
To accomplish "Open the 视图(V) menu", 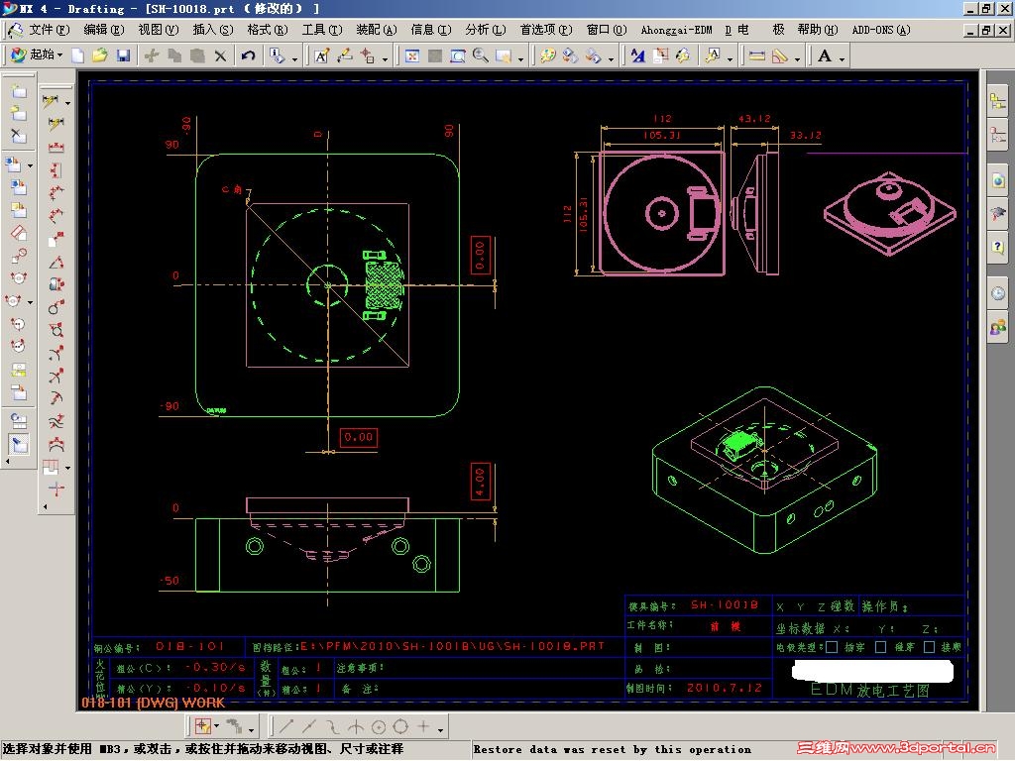I will click(158, 30).
